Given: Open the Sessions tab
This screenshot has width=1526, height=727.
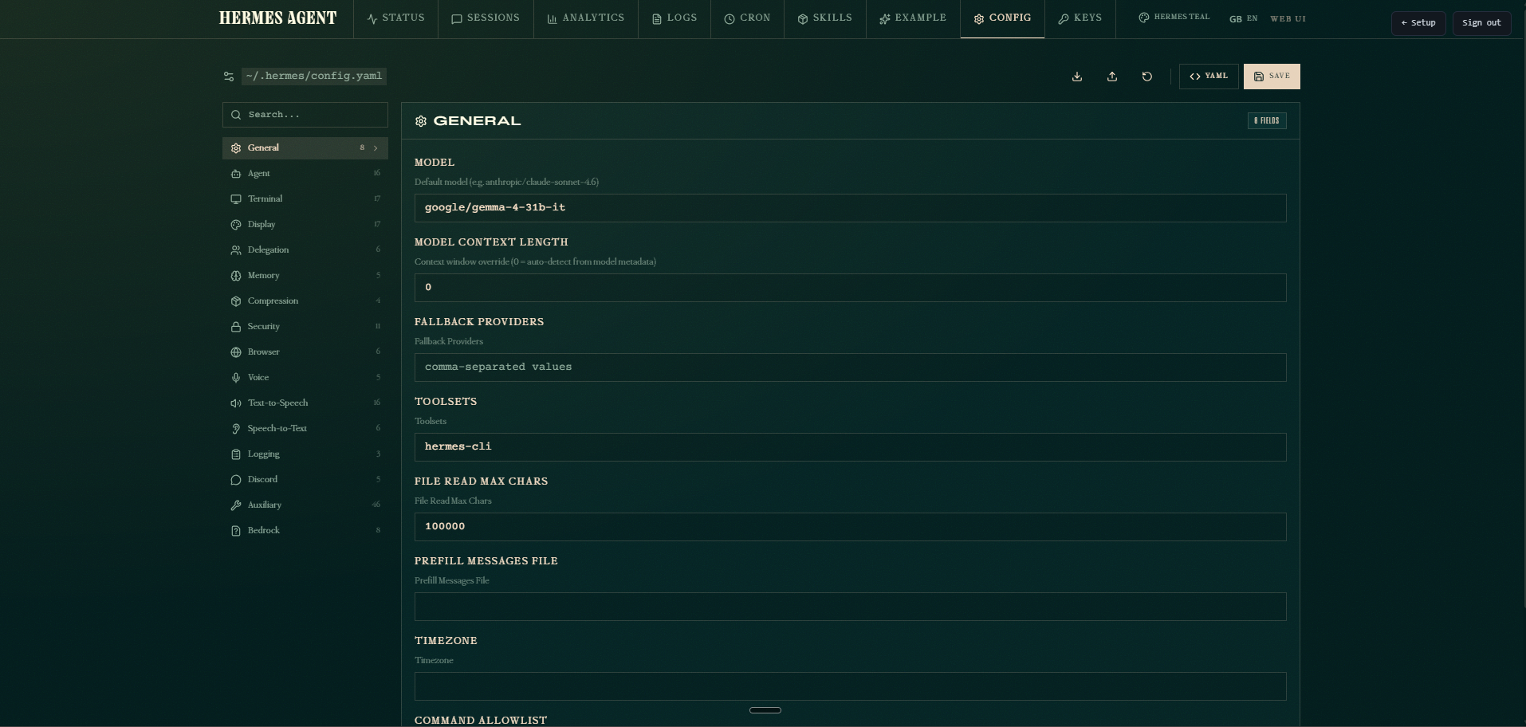Looking at the screenshot, I should tap(486, 18).
